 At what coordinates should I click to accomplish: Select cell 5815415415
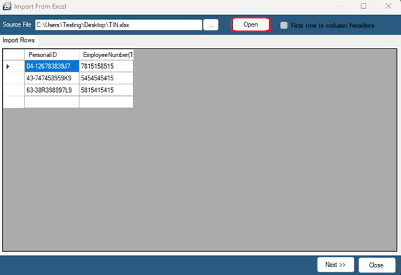point(106,90)
